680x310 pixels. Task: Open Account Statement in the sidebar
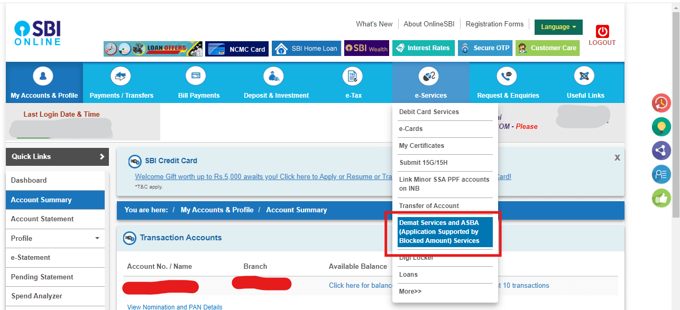[x=42, y=219]
